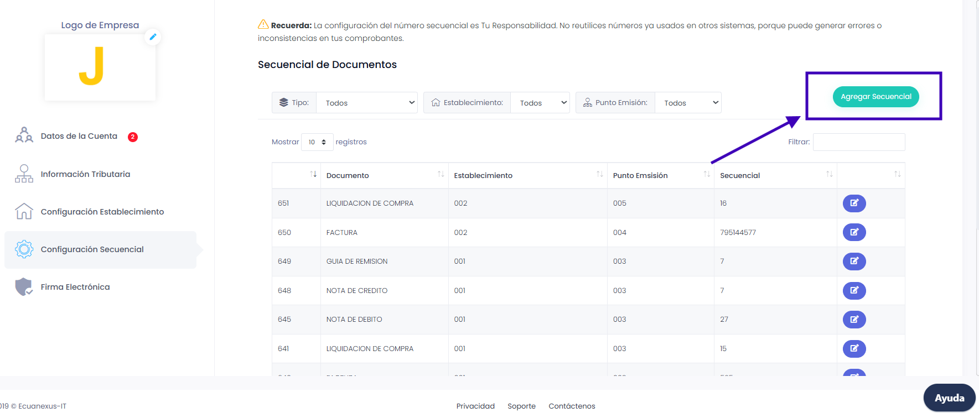
Task: Edit the sequential in row 651
Action: click(x=854, y=203)
